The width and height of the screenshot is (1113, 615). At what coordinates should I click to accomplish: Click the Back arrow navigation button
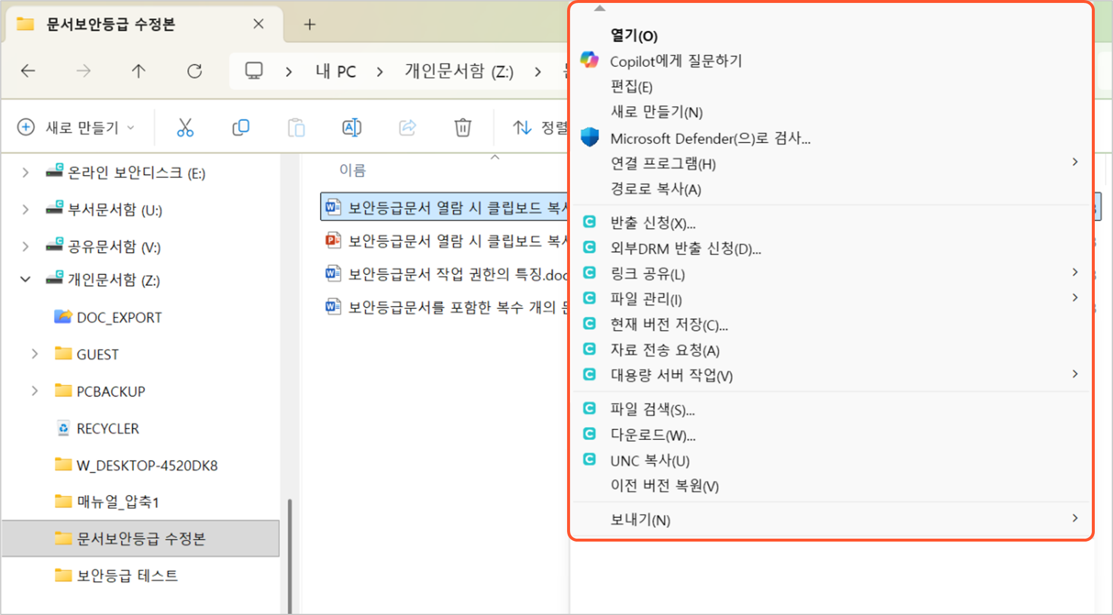(x=28, y=72)
